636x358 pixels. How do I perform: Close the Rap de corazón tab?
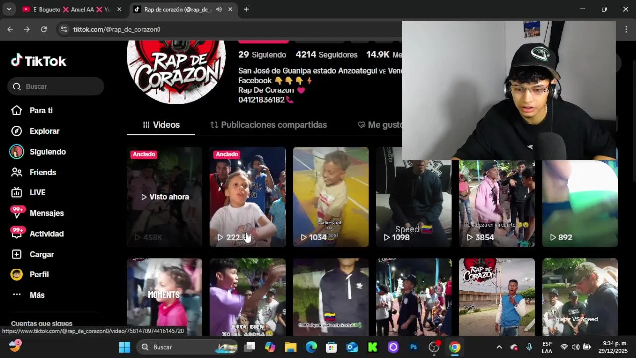point(230,9)
